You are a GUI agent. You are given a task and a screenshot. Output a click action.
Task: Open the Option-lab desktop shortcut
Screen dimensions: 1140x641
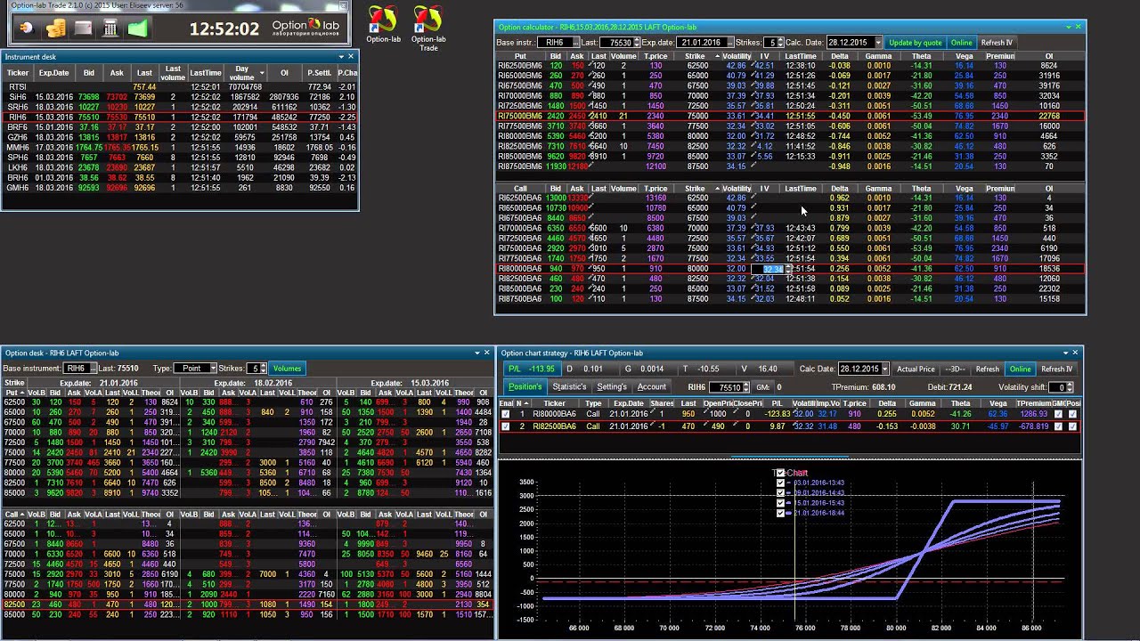(383, 25)
